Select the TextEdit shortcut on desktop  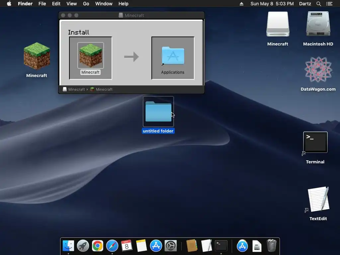pyautogui.click(x=318, y=199)
